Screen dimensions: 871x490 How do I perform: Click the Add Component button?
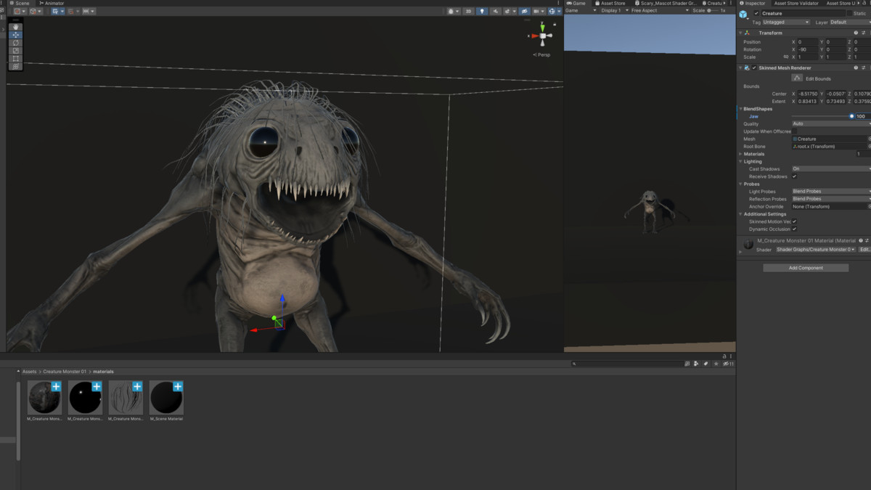(805, 267)
